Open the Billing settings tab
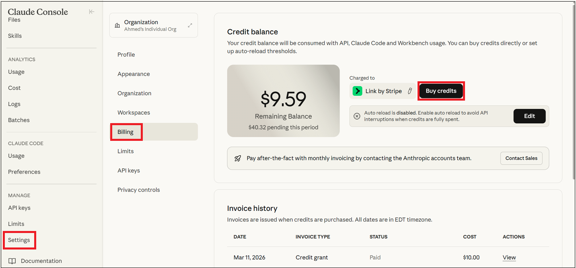Viewport: 576px width, 268px height. 125,132
